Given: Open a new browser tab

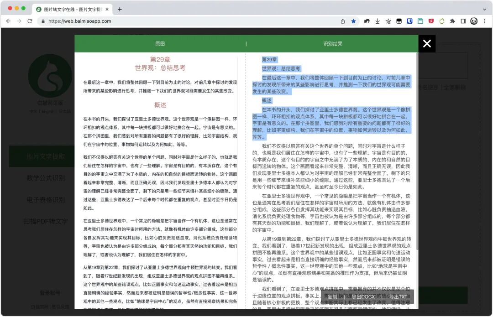Looking at the screenshot, I should coord(120,10).
